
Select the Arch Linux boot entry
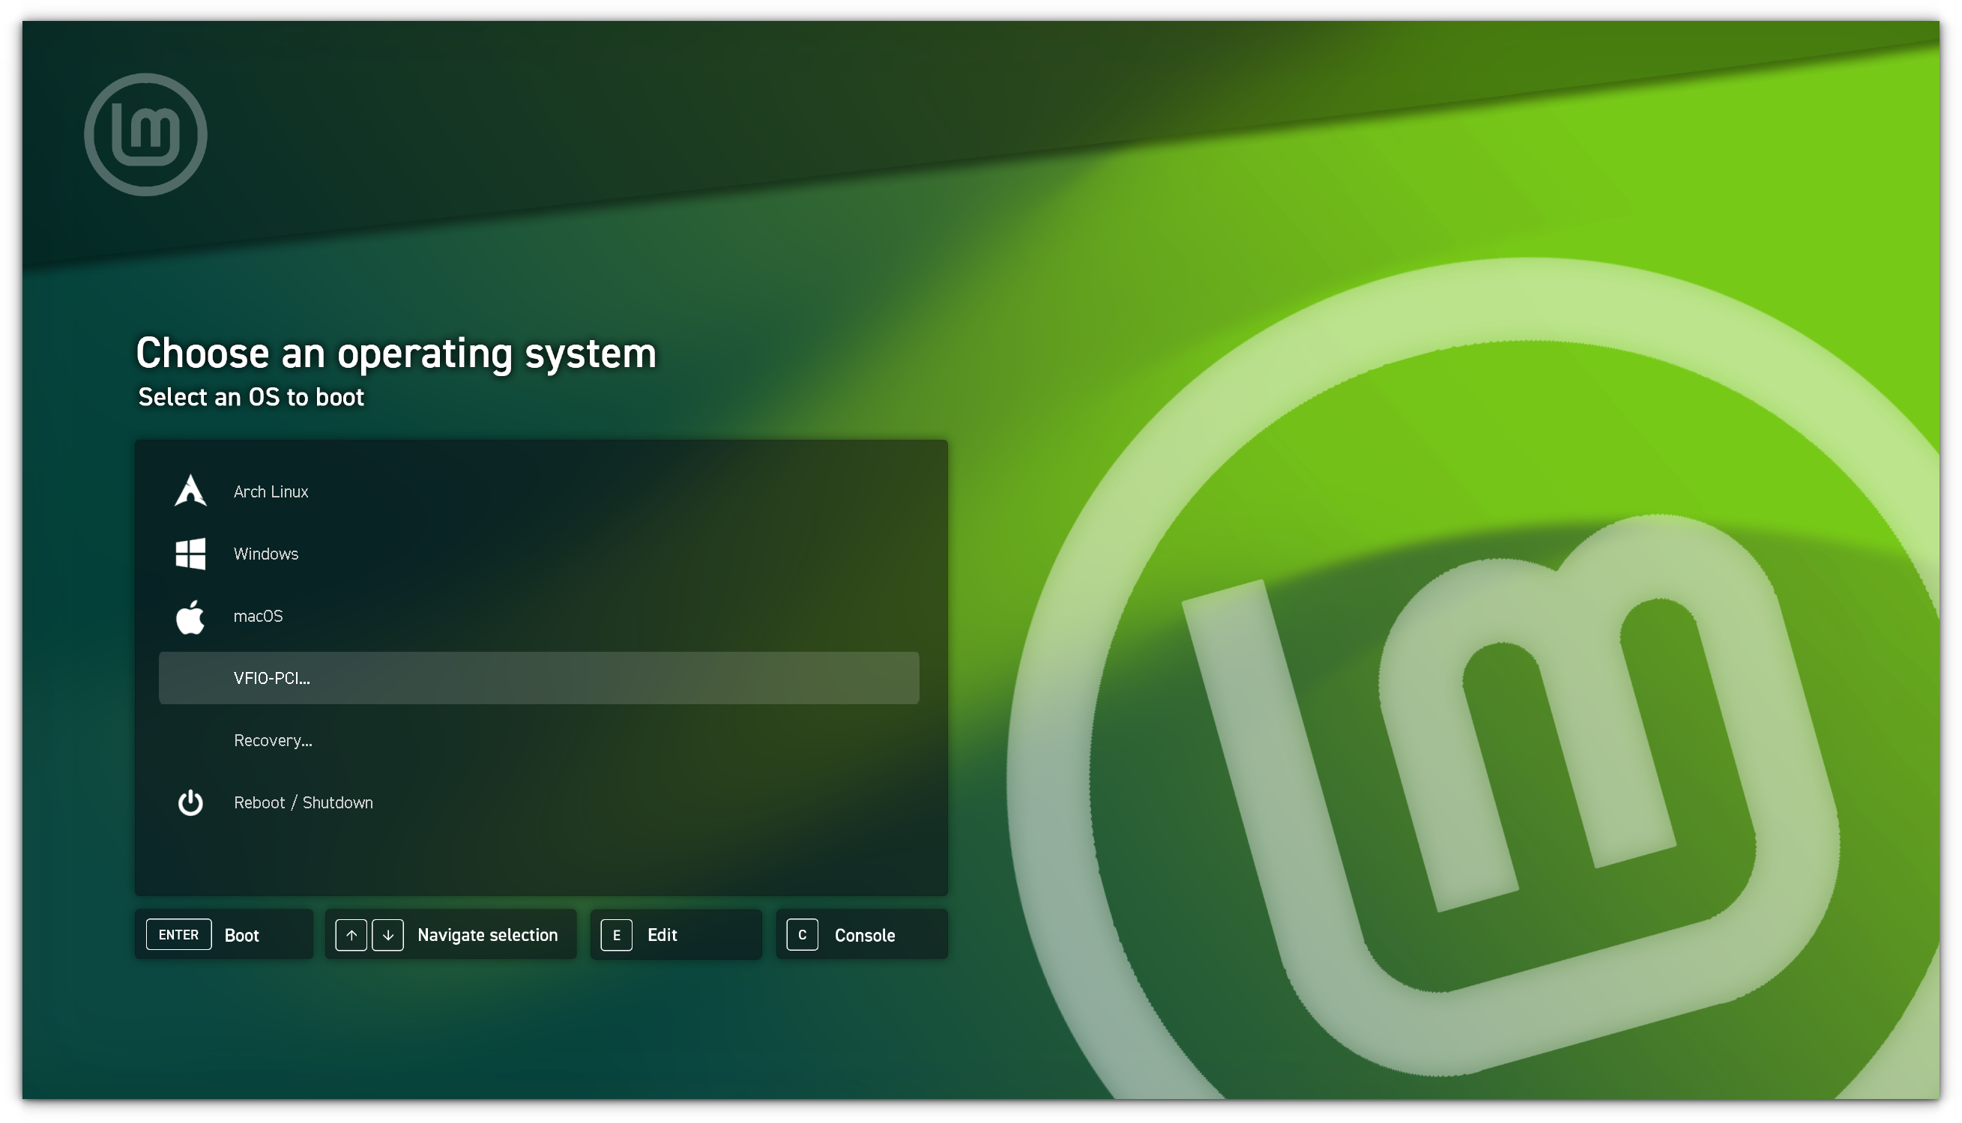tap(539, 491)
